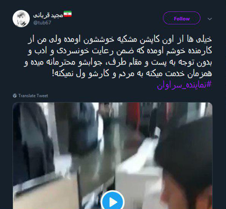Open the profile avatar of مجید قربانی
The width and height of the screenshot is (226, 209).
point(21,19)
